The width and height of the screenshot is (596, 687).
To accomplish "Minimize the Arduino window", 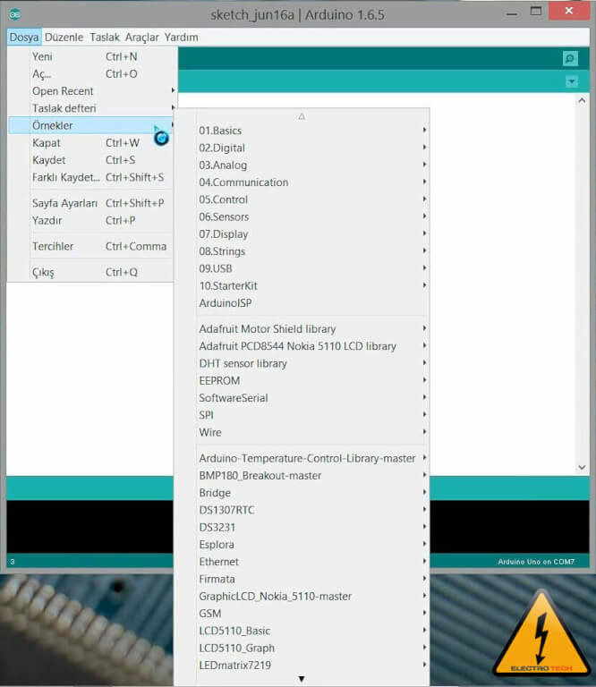I will (x=512, y=13).
